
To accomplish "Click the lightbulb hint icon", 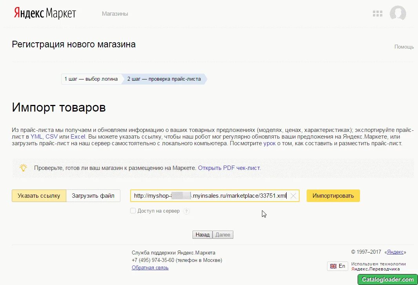I will click(x=23, y=168).
